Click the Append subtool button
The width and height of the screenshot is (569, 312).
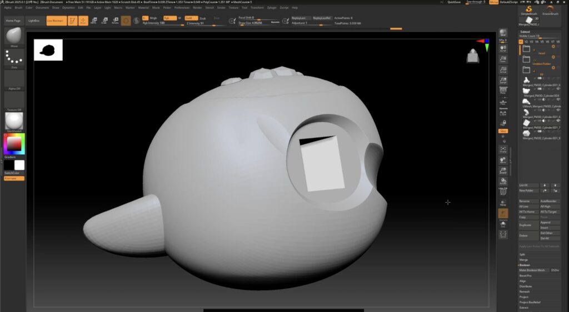pos(550,223)
